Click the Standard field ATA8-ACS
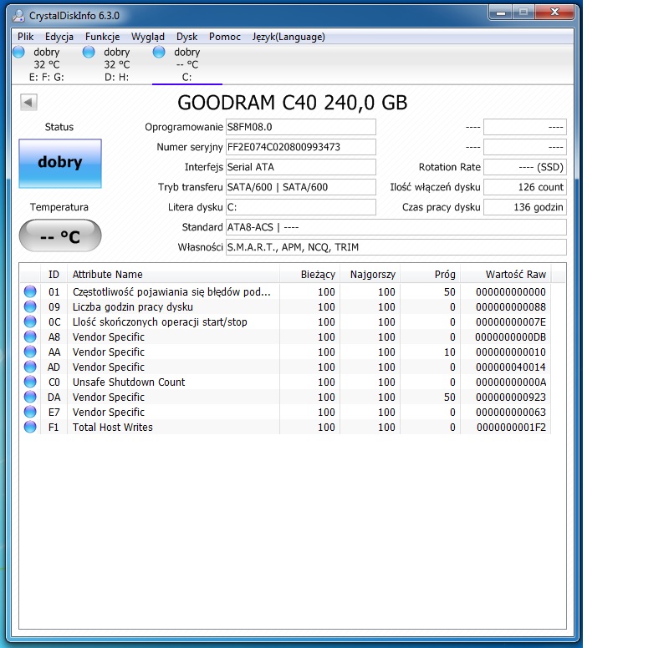Image resolution: width=669 pixels, height=648 pixels. (x=396, y=227)
